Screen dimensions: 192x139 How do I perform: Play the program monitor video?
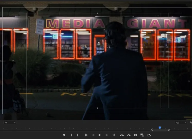[x=100, y=135]
